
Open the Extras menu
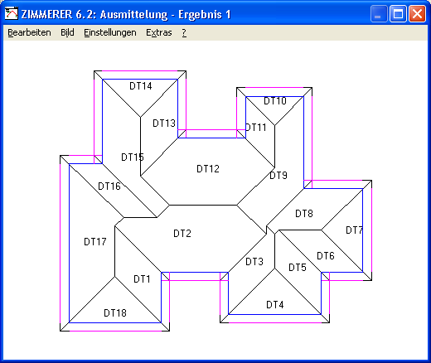click(159, 32)
